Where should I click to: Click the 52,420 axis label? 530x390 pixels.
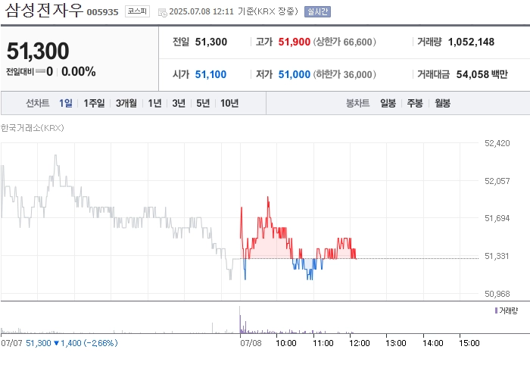click(x=497, y=143)
